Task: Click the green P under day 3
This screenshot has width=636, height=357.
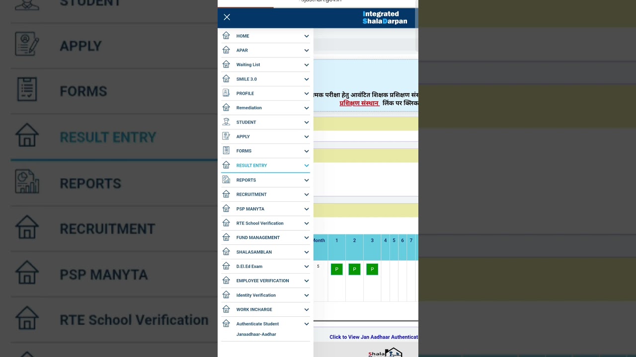Action: [x=372, y=269]
